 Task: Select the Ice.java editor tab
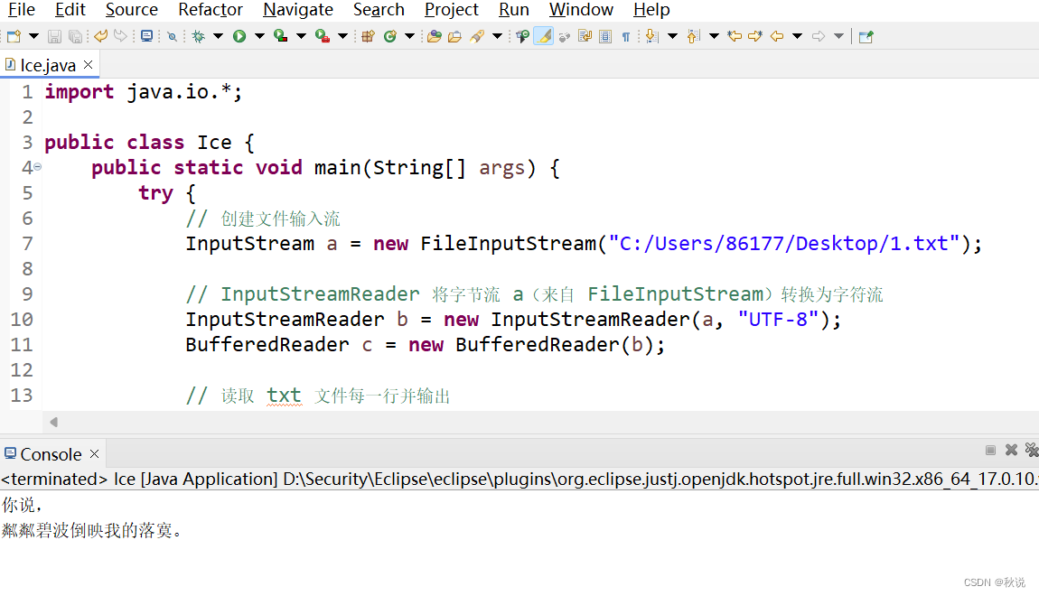(48, 65)
